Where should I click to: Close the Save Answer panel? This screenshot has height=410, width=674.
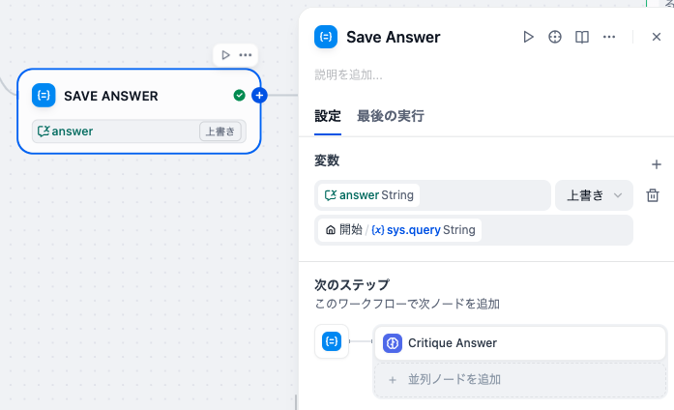point(657,37)
